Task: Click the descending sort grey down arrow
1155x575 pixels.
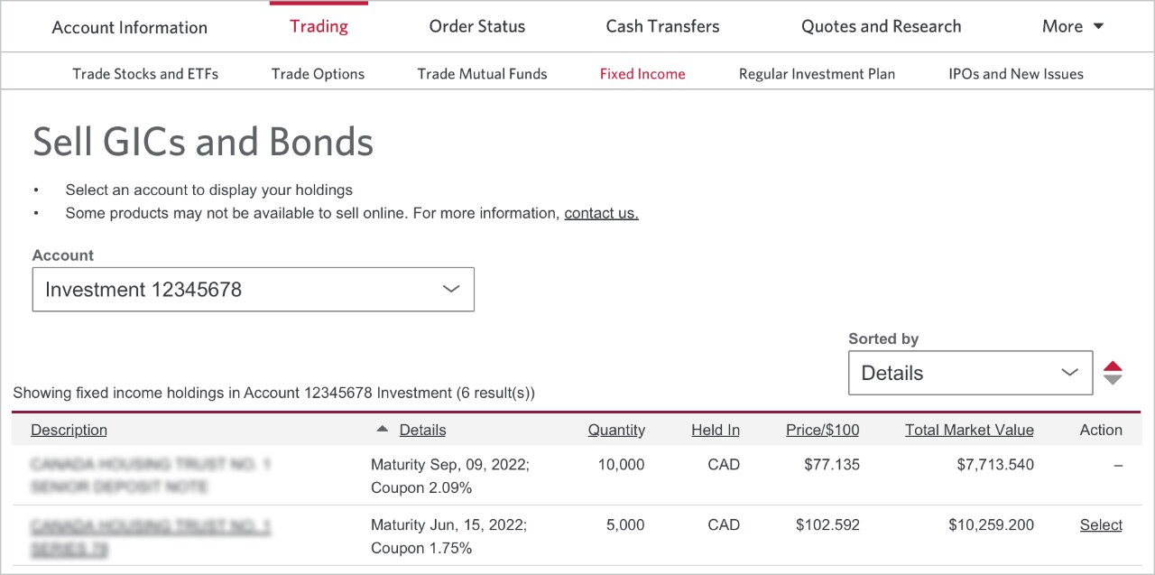Action: pyautogui.click(x=1113, y=380)
